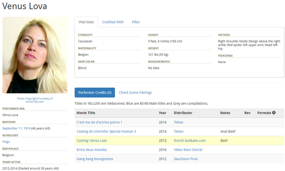
Task: Open the Credited With tab
Action: click(x=113, y=22)
